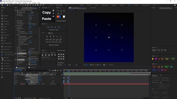
Task: Open the Effect menu
Action: [20, 3]
